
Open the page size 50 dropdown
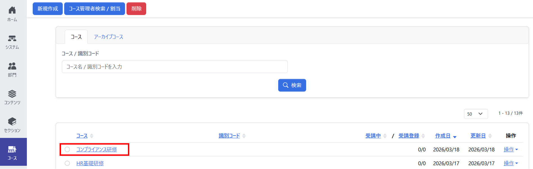tap(475, 114)
